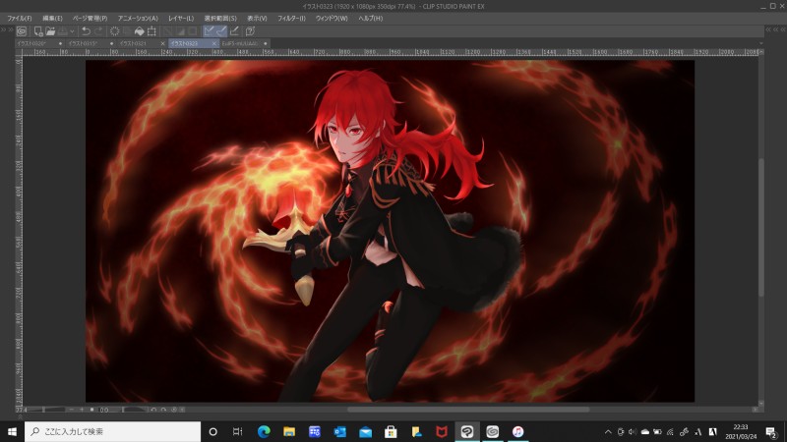The height and width of the screenshot is (442, 787).
Task: Click the Fill paint bucket icon
Action: pyautogui.click(x=139, y=31)
